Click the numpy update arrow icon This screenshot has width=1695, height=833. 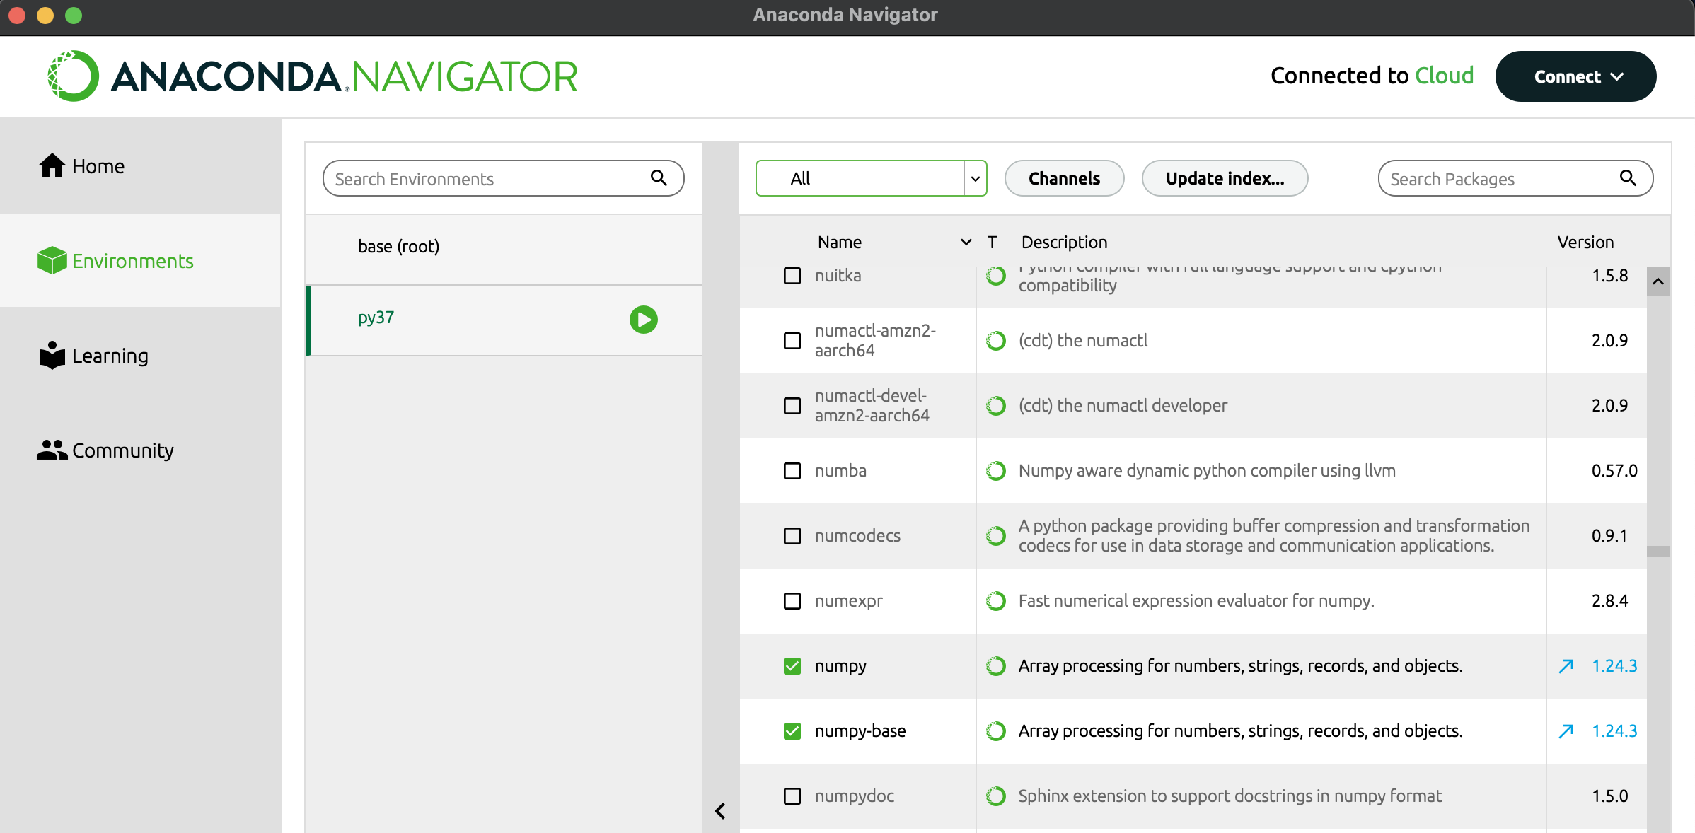pos(1566,665)
